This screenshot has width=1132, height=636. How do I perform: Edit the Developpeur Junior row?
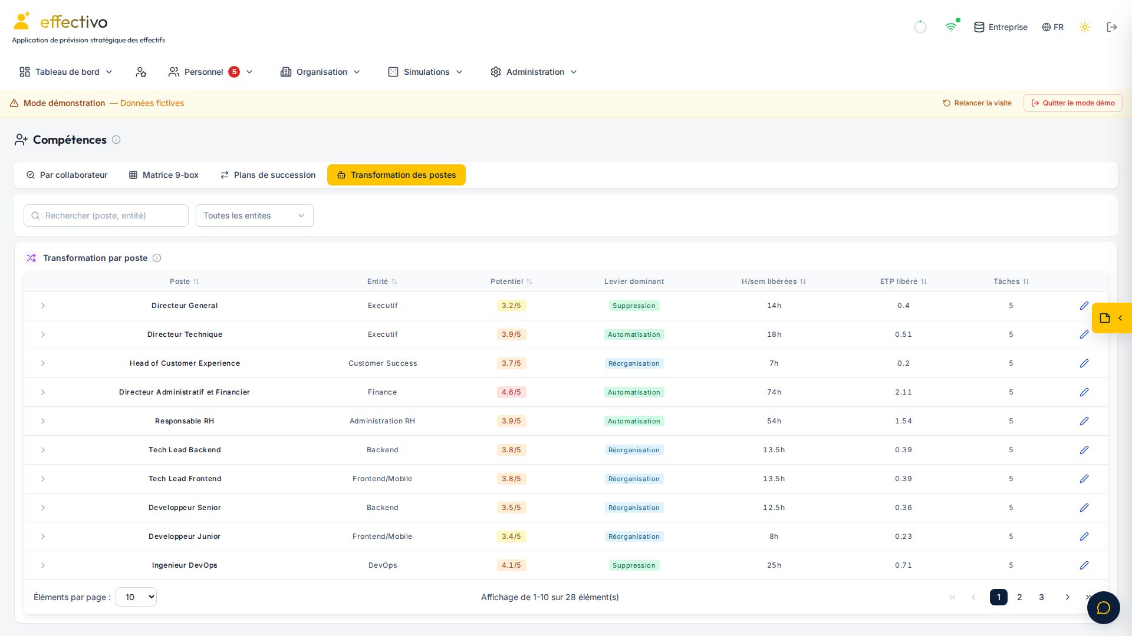click(x=1084, y=536)
